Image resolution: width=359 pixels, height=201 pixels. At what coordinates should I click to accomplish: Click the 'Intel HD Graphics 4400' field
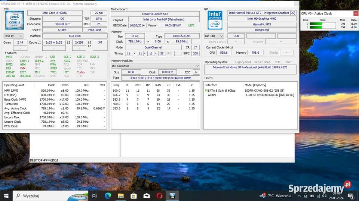(262, 19)
